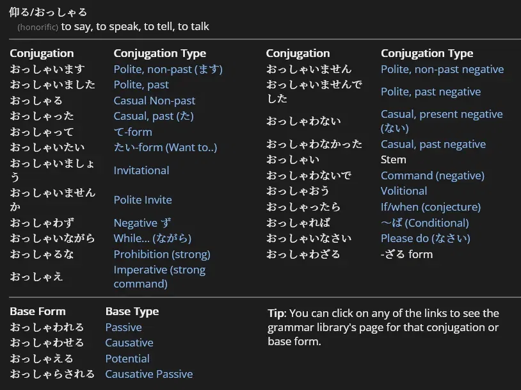Open the Polite, non-past (ます) link
The width and height of the screenshot is (521, 390).
tap(168, 69)
